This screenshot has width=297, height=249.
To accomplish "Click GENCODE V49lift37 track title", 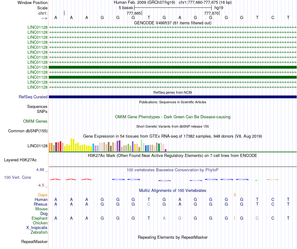I will tap(173, 23).
